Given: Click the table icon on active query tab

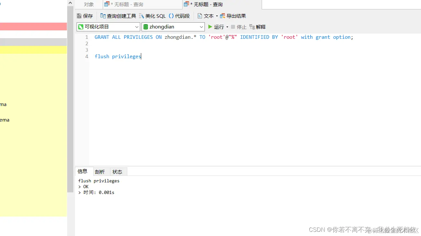Looking at the screenshot, I should (186, 4).
